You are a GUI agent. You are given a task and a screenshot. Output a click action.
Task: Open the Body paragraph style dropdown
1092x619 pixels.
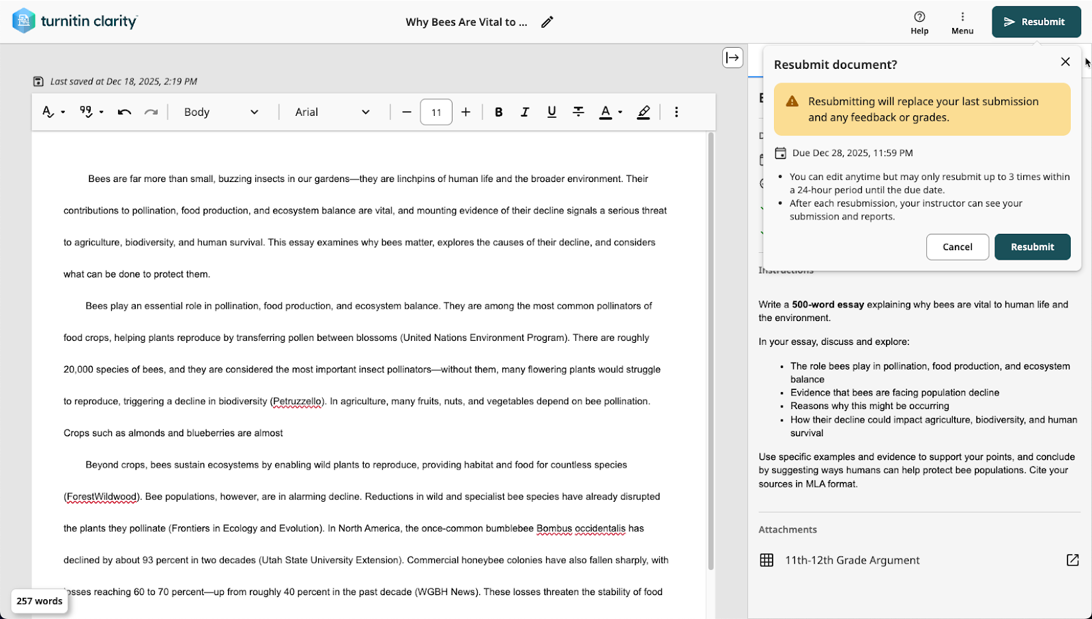(x=222, y=112)
